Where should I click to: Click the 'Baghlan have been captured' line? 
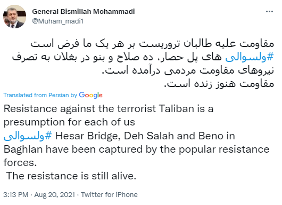click(137, 149)
